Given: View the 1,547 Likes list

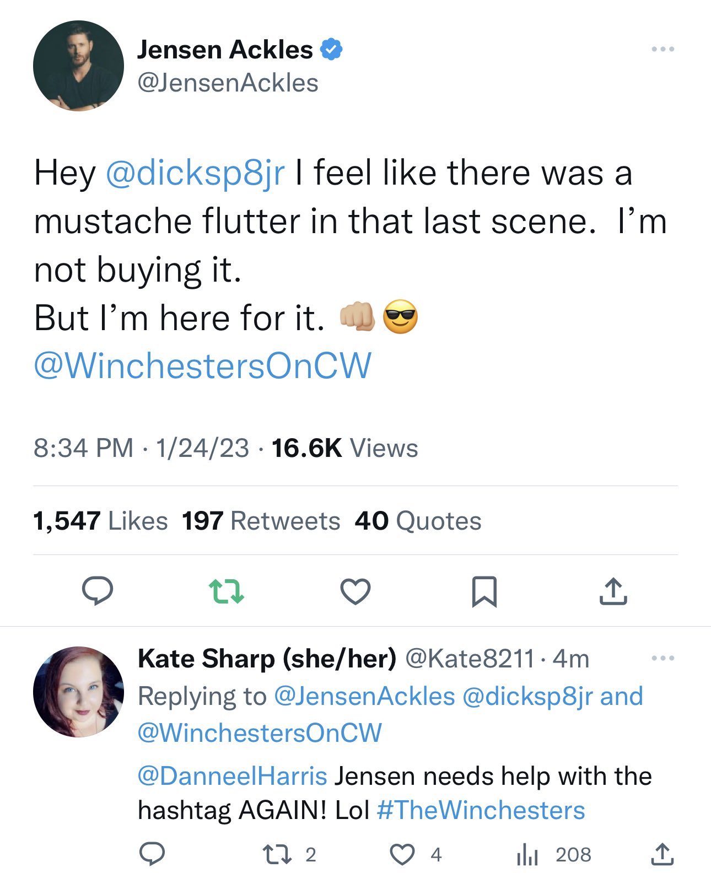Looking at the screenshot, I should pyautogui.click(x=100, y=521).
